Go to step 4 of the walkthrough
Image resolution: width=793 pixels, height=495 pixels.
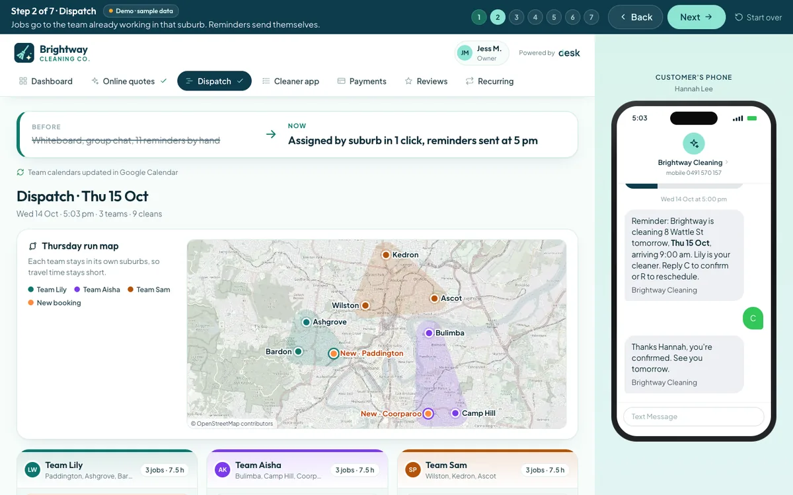coord(535,17)
